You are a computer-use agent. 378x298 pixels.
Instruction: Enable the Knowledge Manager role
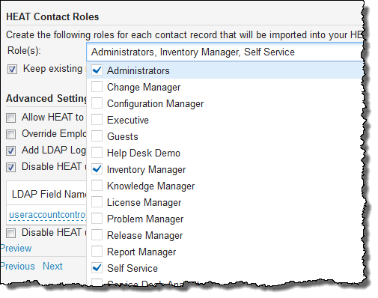97,186
